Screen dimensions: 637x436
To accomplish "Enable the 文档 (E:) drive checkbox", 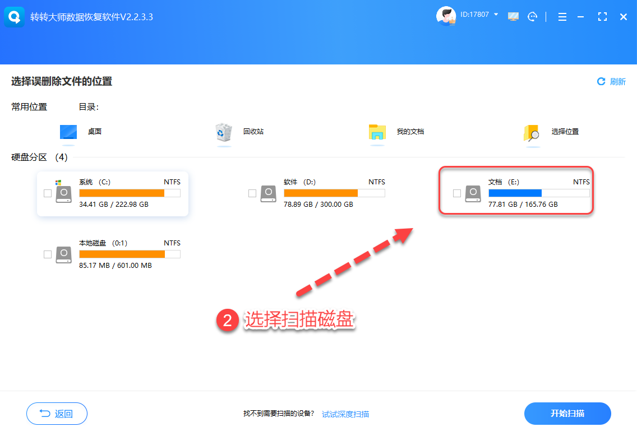I will (457, 193).
